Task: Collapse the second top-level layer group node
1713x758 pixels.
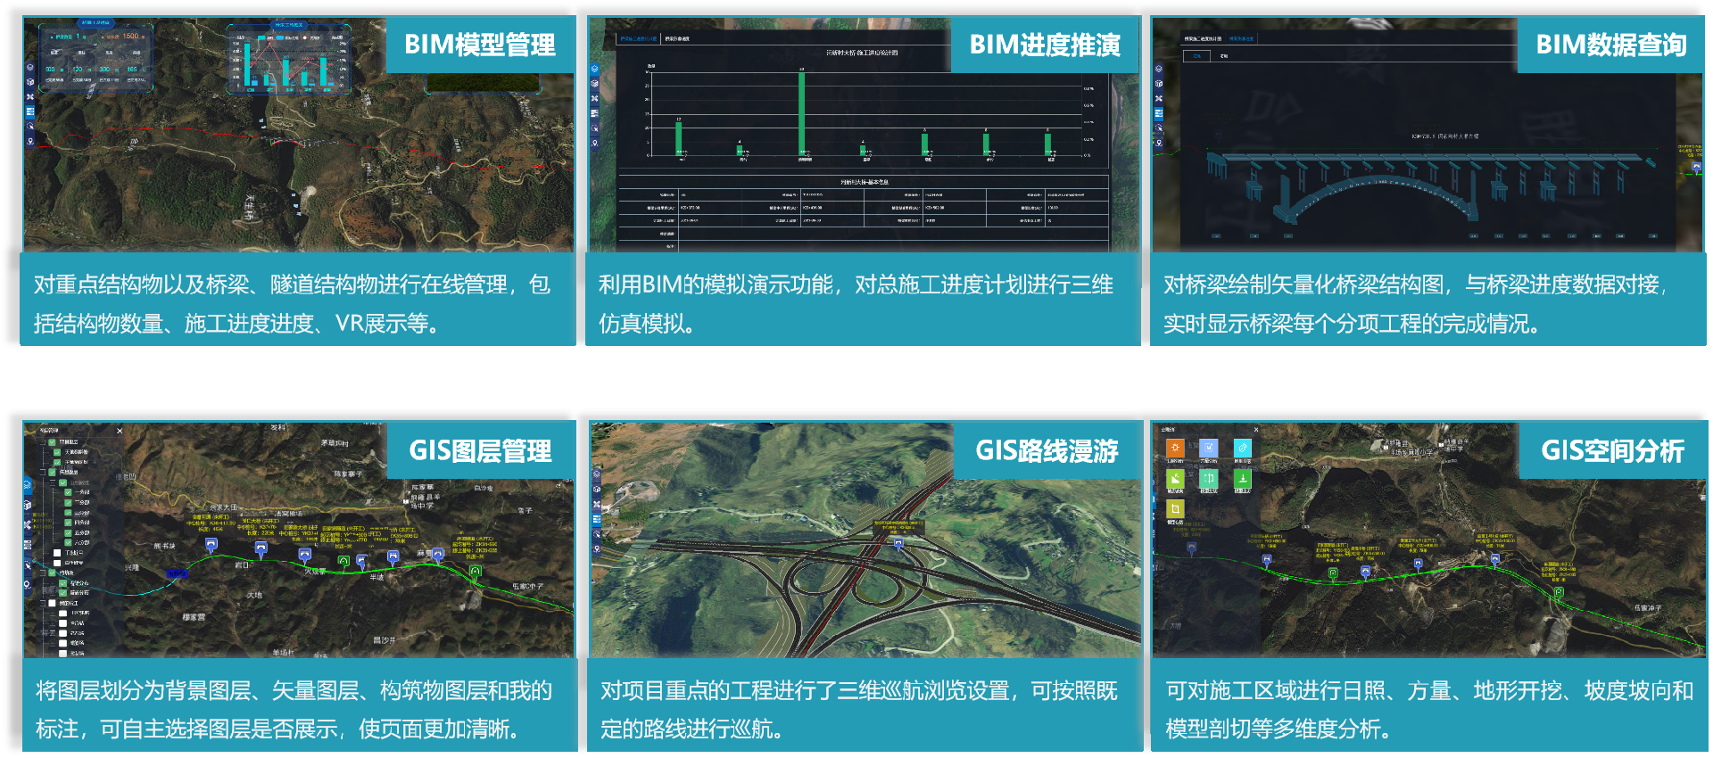Action: 42,472
